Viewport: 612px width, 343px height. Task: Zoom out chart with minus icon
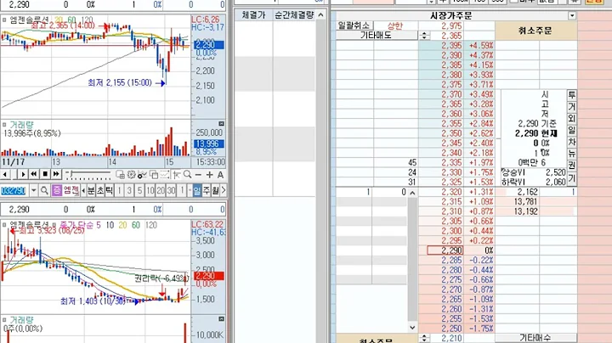click(198, 175)
